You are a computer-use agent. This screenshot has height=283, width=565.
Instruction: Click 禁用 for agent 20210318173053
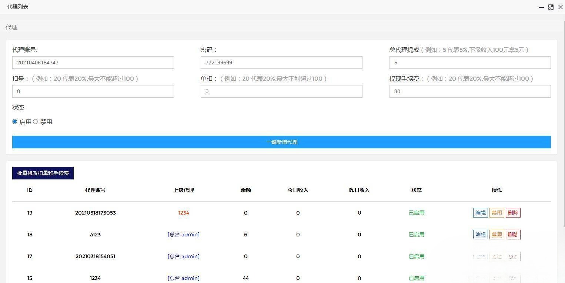tap(497, 212)
